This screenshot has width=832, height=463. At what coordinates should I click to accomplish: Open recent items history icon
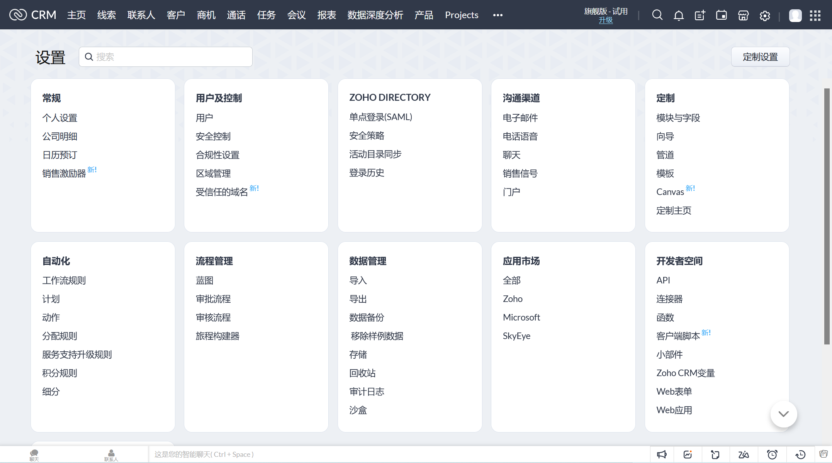coord(800,455)
